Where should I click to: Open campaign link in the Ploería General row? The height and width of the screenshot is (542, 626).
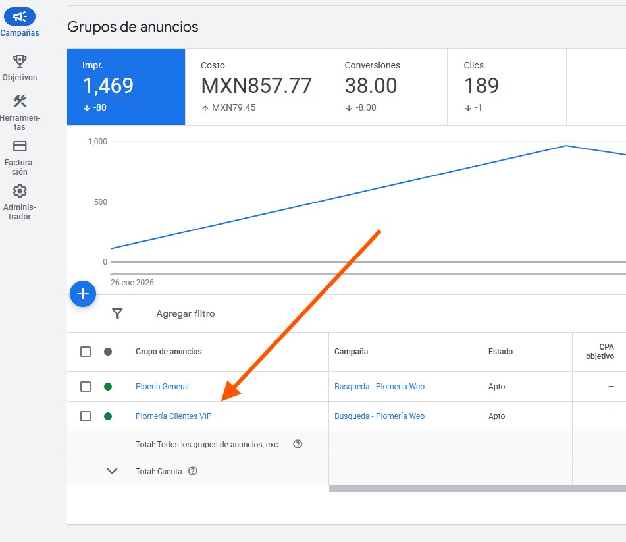(379, 387)
